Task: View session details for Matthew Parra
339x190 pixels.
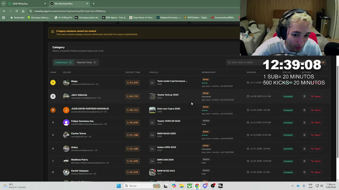Action: pos(304,161)
